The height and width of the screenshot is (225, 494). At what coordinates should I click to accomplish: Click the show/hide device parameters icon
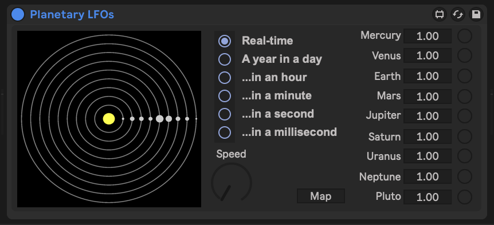point(439,14)
